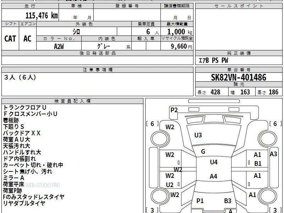Select the A3 mark on right side

pyautogui.click(x=273, y=154)
